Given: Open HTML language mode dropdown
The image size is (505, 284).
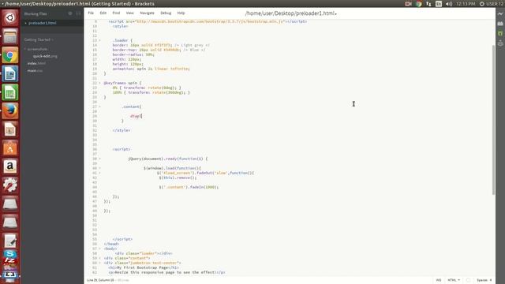Looking at the screenshot, I should coord(454,280).
